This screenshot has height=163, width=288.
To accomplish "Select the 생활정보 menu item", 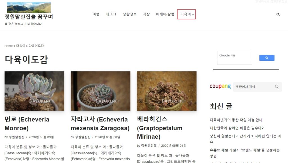I will click(x=130, y=14).
